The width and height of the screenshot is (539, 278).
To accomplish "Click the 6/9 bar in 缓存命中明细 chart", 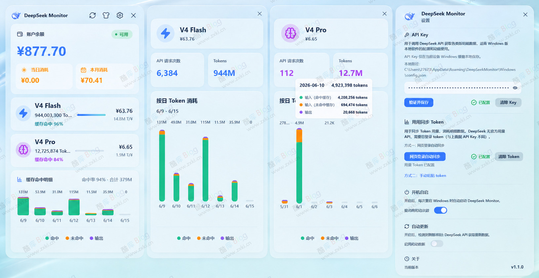I will [23, 206].
